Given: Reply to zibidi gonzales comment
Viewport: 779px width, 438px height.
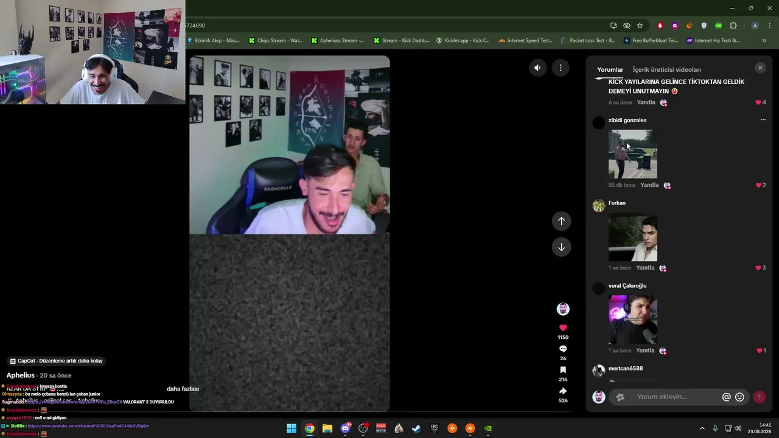Looking at the screenshot, I should pyautogui.click(x=649, y=185).
